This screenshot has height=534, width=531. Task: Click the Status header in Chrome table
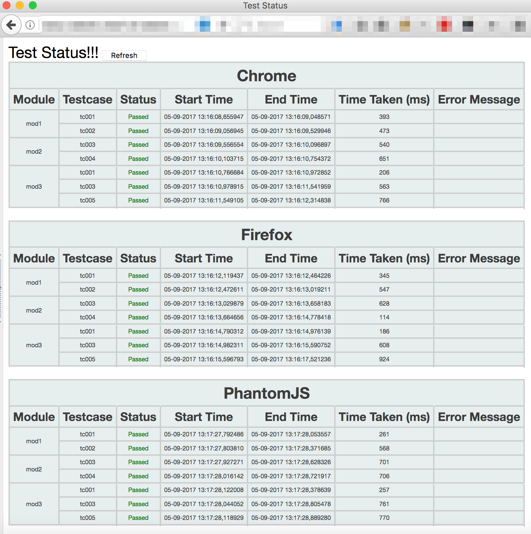[138, 99]
